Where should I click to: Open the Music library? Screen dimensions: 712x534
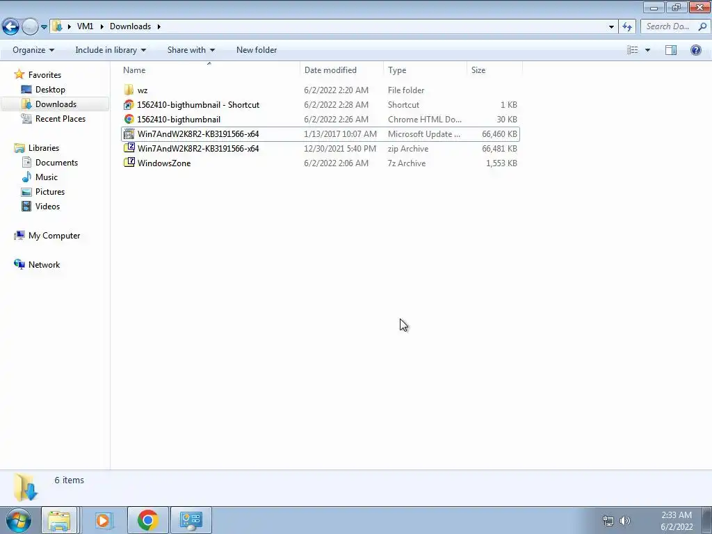(x=47, y=177)
